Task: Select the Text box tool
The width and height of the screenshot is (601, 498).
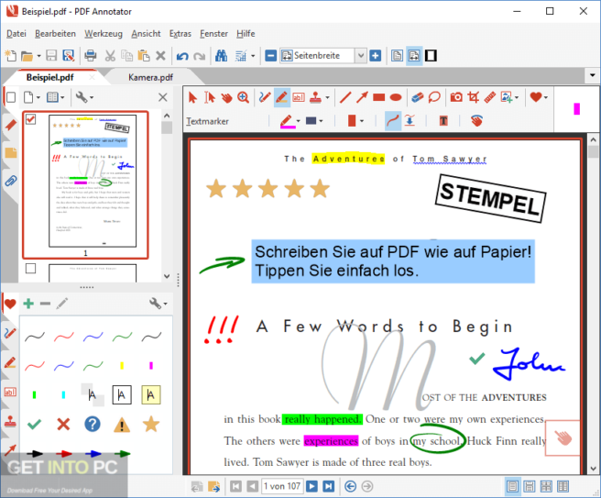Action: pos(298,97)
